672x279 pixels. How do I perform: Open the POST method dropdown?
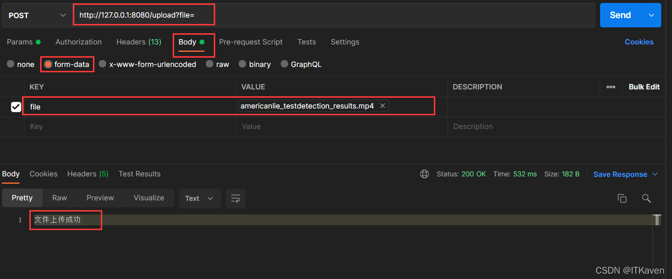coord(37,16)
